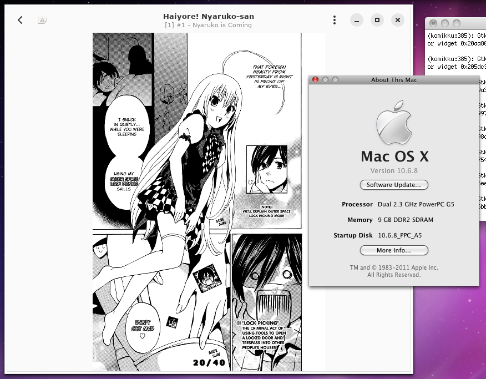Click the Haiyore! Nyaruko-san window title
This screenshot has height=379, width=486.
pyautogui.click(x=207, y=16)
